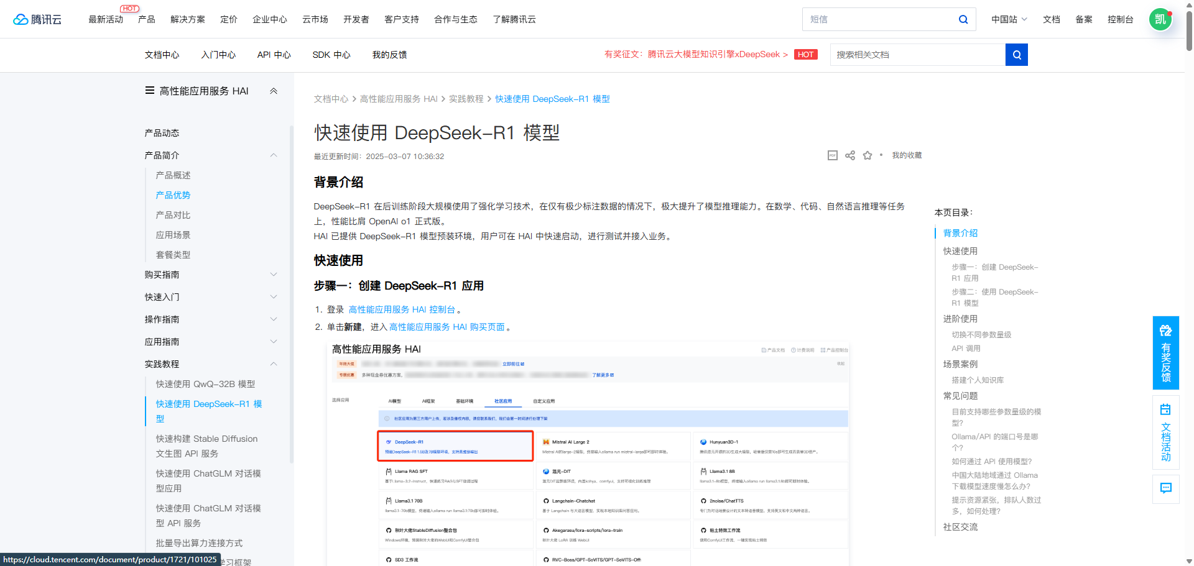Select 应用场景 in the sidebar
The height and width of the screenshot is (566, 1194).
174,235
